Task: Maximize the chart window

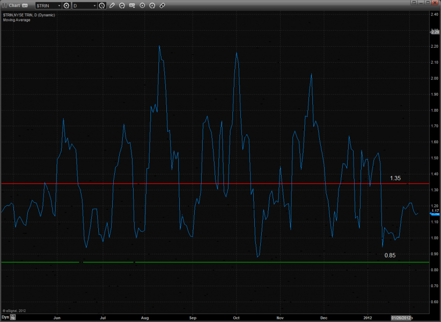Action: tap(428, 2)
